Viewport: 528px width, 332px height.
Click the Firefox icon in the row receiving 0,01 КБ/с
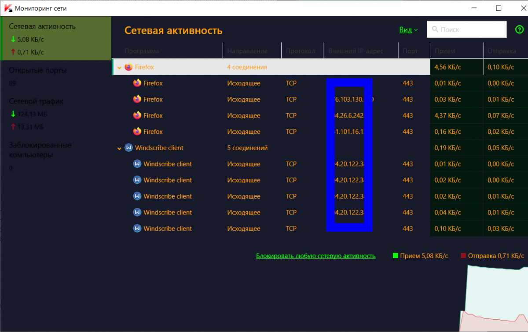[137, 83]
